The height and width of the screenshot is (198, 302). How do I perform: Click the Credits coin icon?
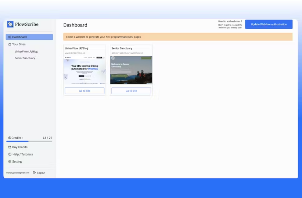[x=10, y=138]
